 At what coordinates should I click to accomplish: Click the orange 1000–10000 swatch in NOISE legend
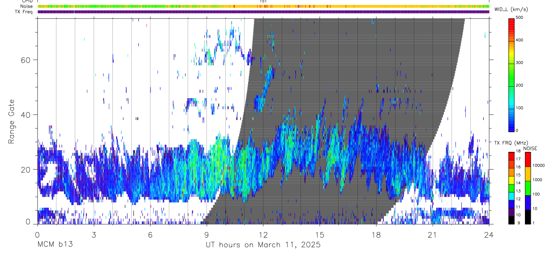(x=527, y=174)
